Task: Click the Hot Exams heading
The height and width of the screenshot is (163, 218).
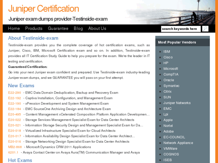Action: coord(20,160)
